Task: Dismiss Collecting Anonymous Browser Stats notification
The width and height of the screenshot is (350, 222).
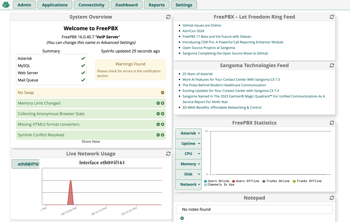Action: (162, 114)
